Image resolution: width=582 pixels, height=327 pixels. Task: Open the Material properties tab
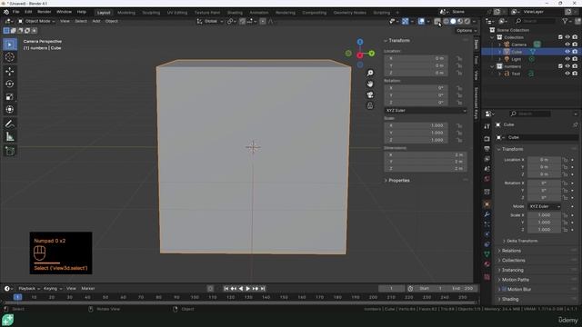(487, 264)
